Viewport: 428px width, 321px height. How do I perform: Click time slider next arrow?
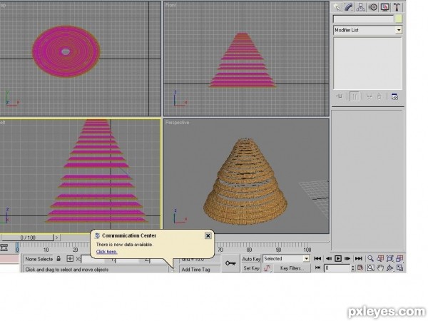tap(57, 238)
